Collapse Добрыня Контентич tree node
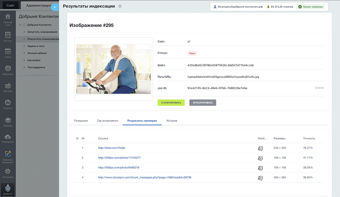Viewport: 340px width, 197px height. pyautogui.click(x=20, y=25)
